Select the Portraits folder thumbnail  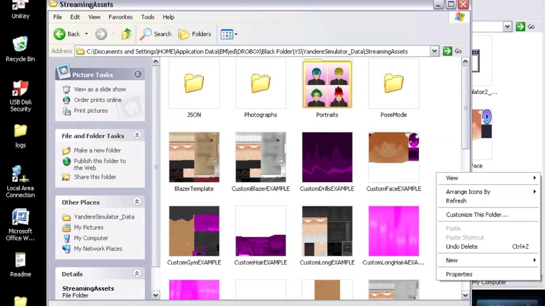327,84
